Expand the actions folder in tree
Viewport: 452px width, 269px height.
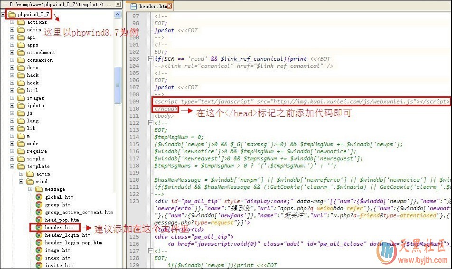(12, 22)
